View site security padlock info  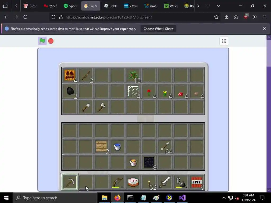61,17
